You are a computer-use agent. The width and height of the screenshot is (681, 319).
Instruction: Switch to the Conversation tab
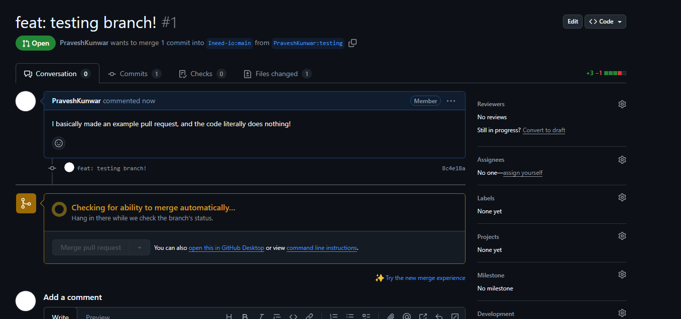tap(57, 74)
